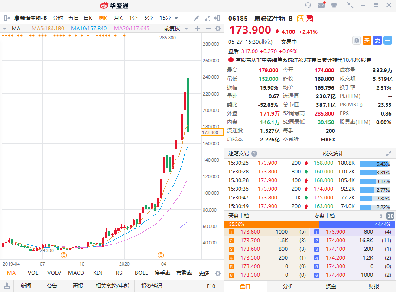This screenshot has height=292, width=396.
Task: Hide the right quote panel icon
Action: (217, 18)
